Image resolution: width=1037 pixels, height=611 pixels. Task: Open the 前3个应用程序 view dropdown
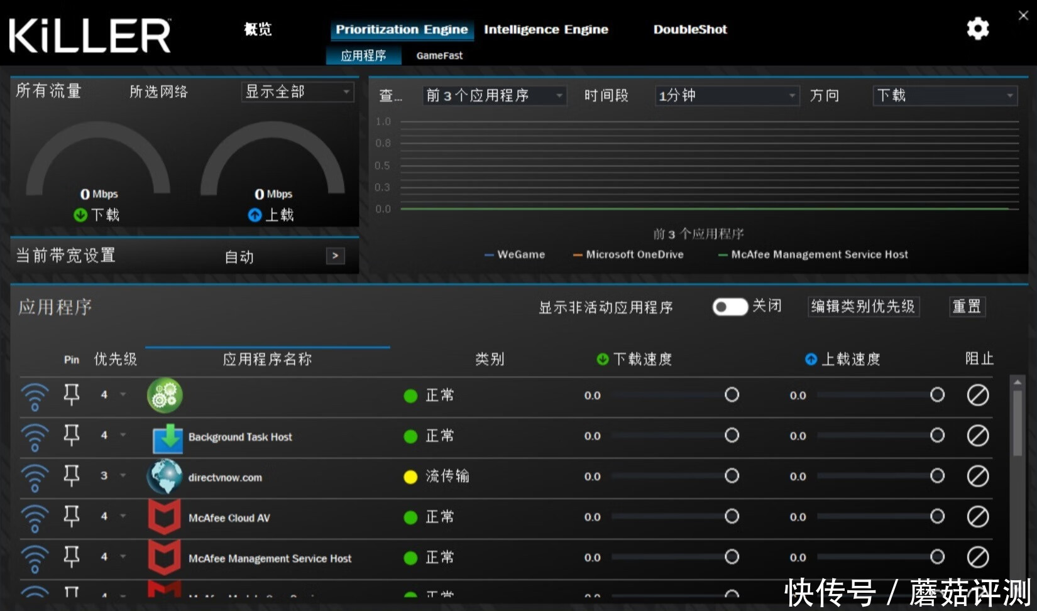[x=494, y=95]
